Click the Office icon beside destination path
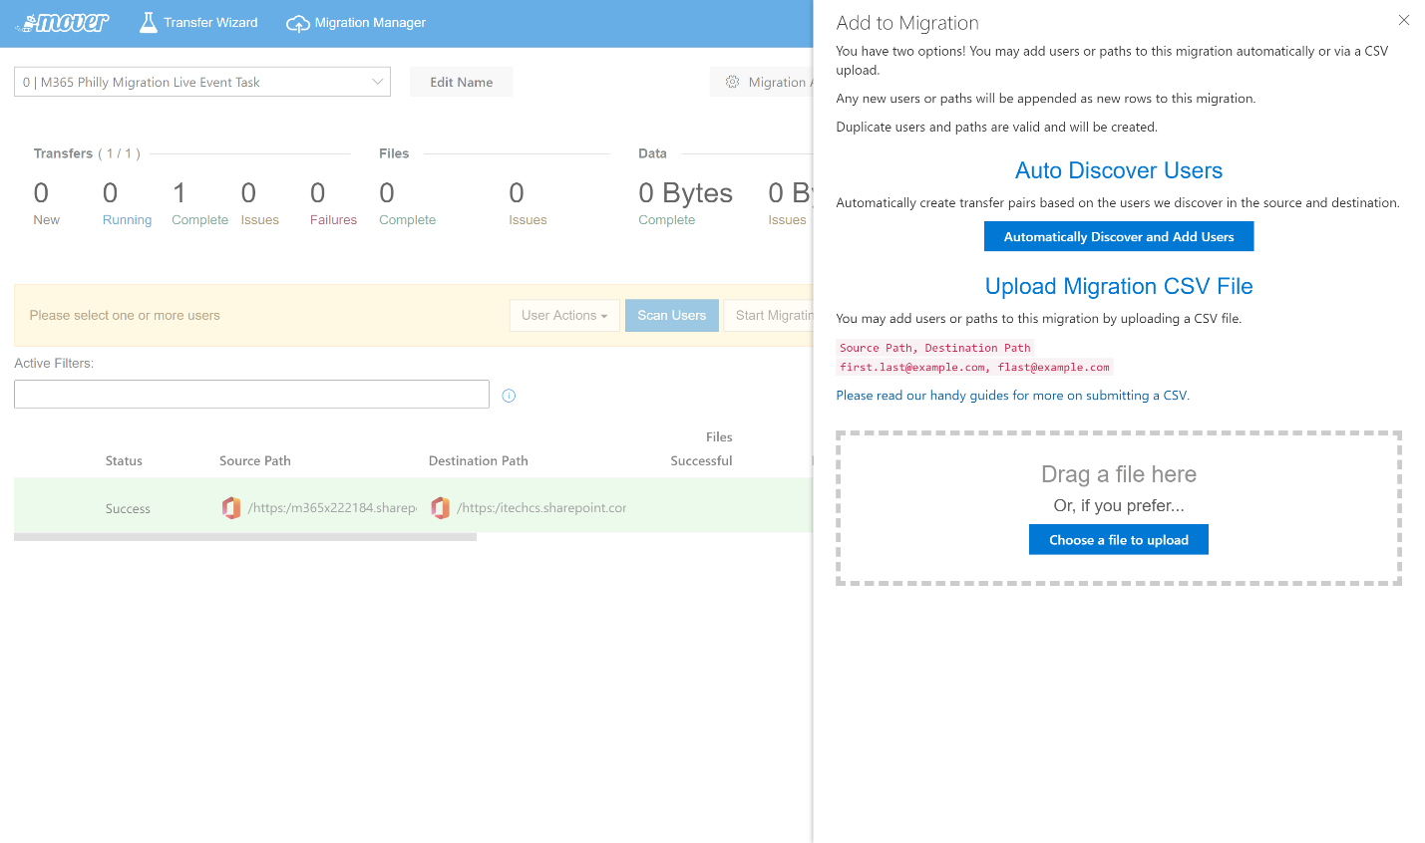Screen dimensions: 1425x843 [x=440, y=508]
